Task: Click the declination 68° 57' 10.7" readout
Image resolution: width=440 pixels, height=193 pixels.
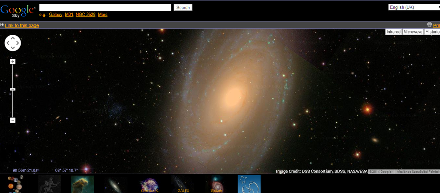Action: coord(67,170)
